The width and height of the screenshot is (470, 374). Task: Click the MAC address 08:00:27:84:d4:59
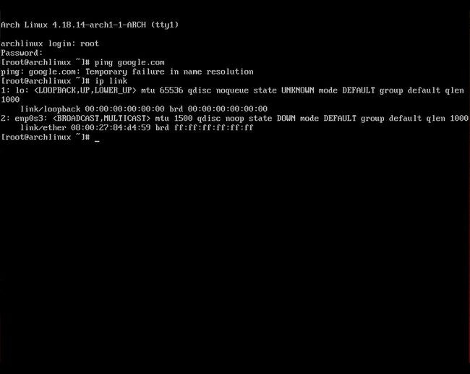(111, 128)
